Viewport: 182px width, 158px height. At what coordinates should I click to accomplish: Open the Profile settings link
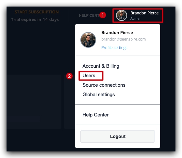coord(114,48)
